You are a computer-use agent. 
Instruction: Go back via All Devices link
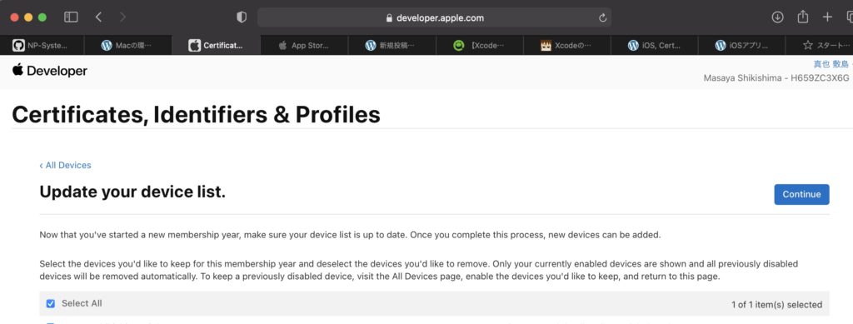65,165
